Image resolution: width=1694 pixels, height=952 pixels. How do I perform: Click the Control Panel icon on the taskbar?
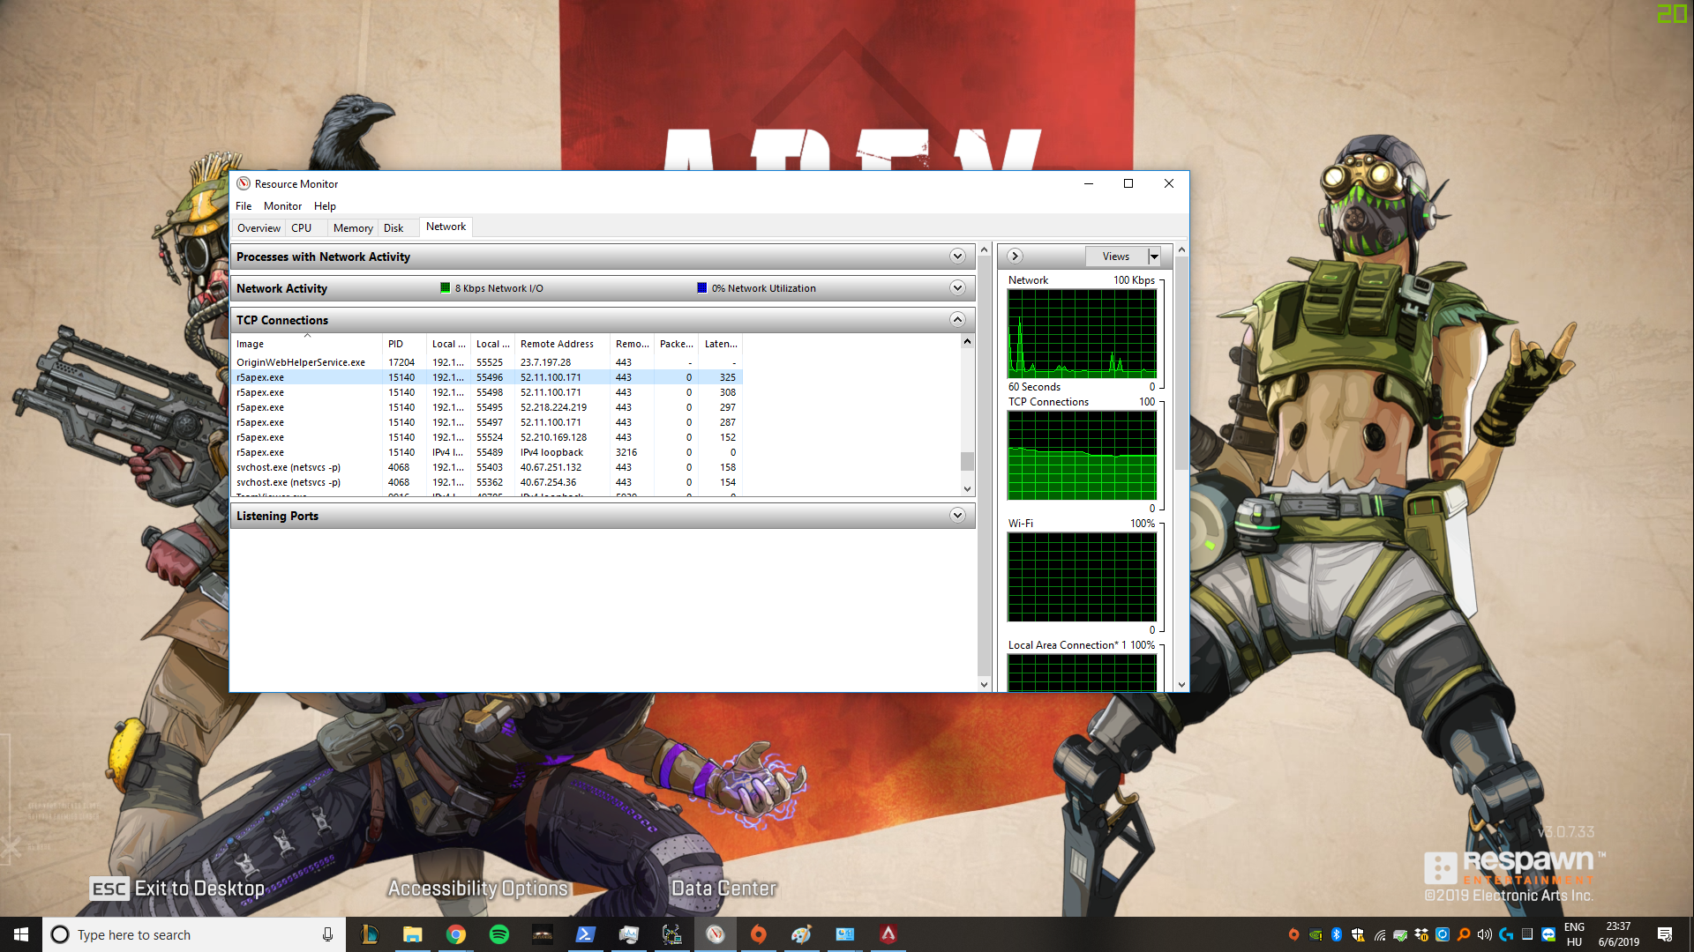[x=844, y=934]
